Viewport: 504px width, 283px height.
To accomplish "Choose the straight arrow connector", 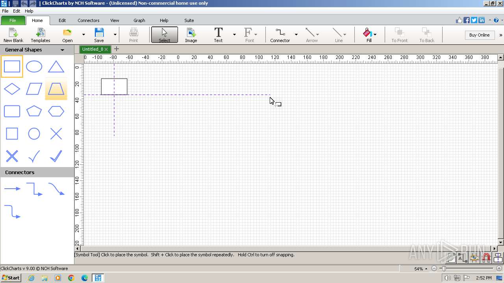I will (x=12, y=189).
